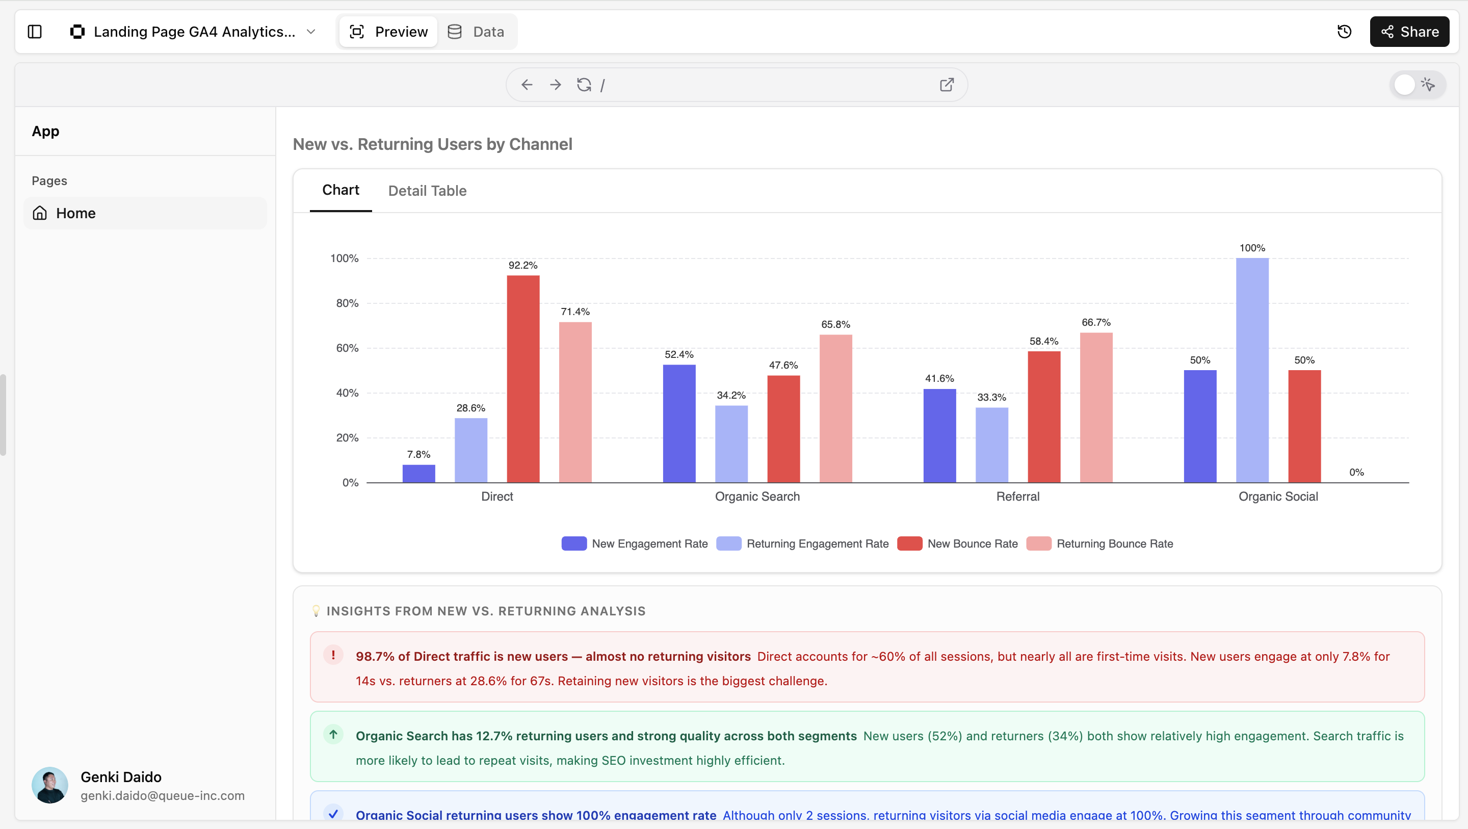Click the Home page house icon

(x=40, y=213)
